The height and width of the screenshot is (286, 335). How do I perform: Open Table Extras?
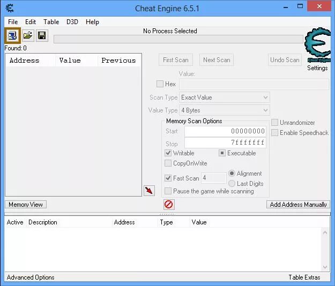(304, 277)
